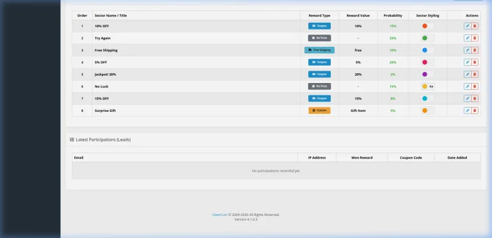
Task: Edit the No Luck sector
Action: [x=467, y=86]
